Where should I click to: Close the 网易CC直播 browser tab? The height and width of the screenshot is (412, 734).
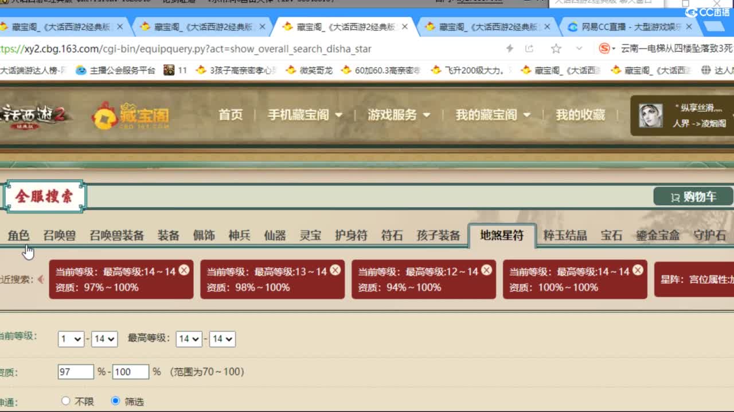(x=689, y=26)
